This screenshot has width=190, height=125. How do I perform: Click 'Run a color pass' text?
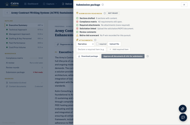pyautogui.click(x=36, y=63)
